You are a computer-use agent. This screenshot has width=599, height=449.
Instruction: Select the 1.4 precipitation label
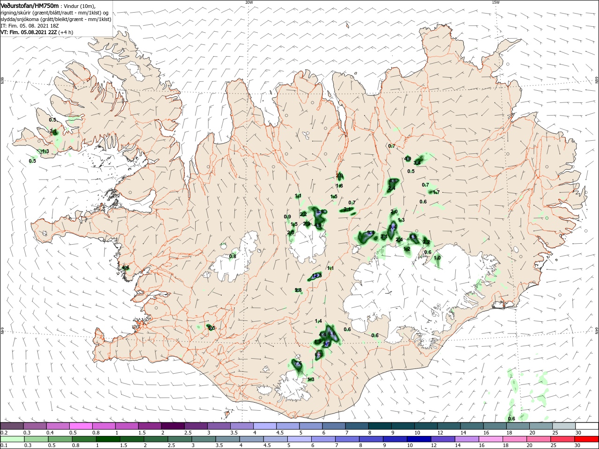pyautogui.click(x=318, y=321)
